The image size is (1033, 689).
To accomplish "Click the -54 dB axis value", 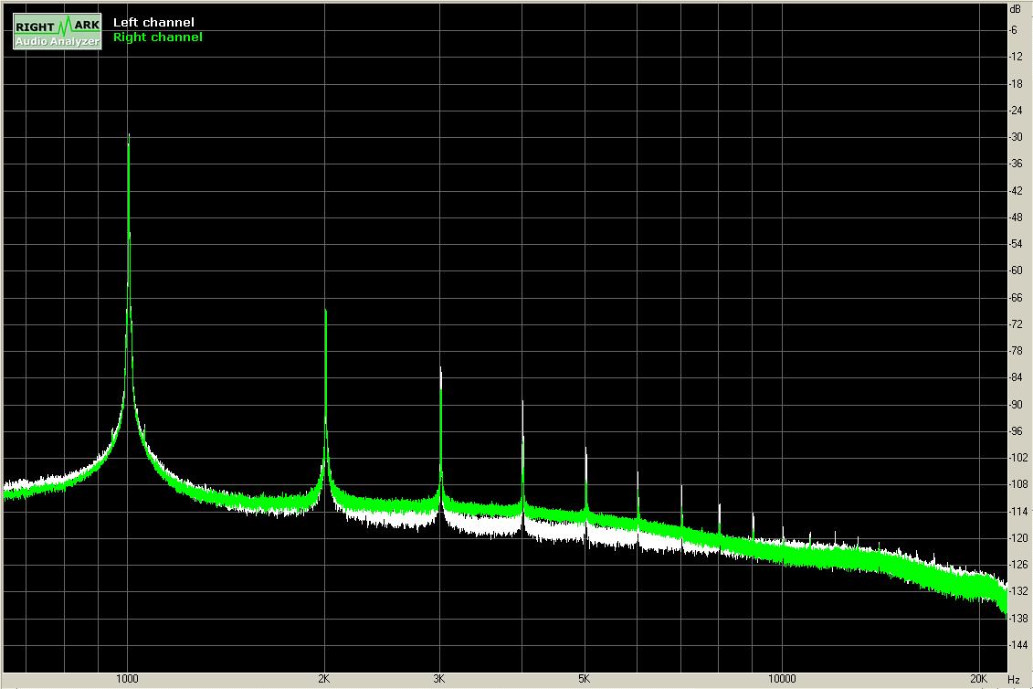I will [x=1016, y=244].
